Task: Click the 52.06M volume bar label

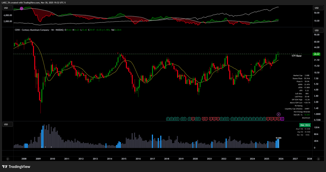Action: click(x=278, y=138)
